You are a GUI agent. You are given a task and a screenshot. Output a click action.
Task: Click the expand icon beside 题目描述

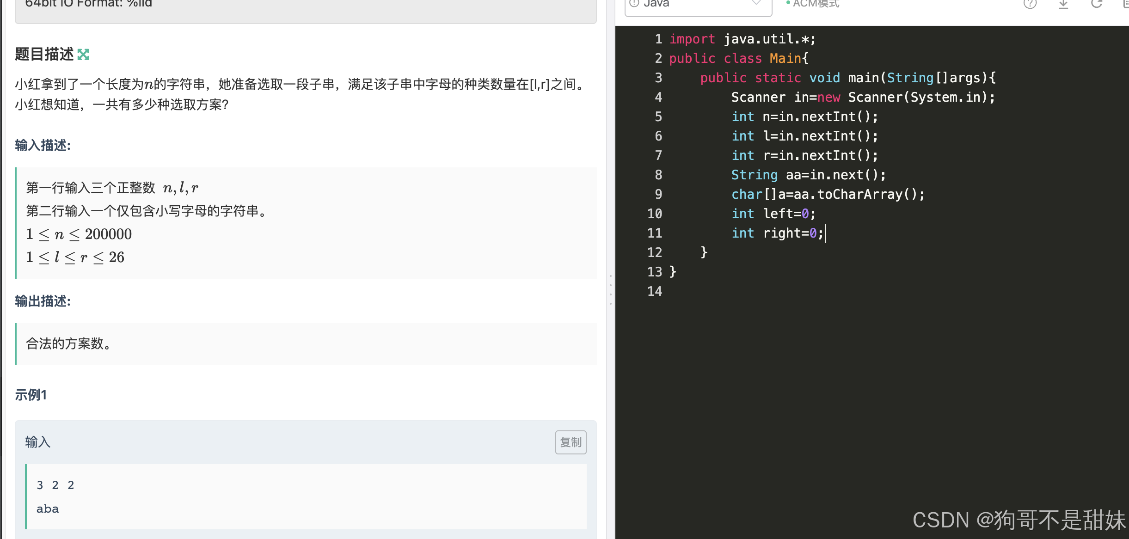click(83, 55)
